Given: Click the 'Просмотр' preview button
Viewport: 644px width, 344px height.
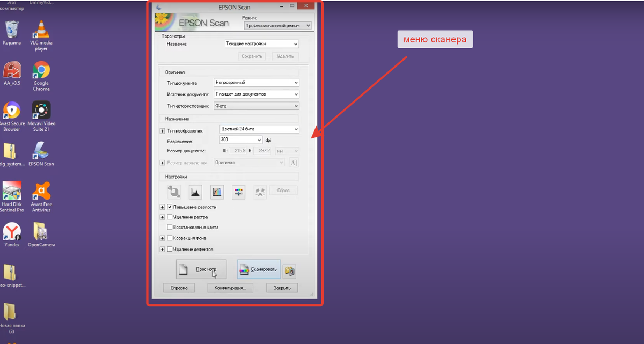Looking at the screenshot, I should tap(201, 269).
